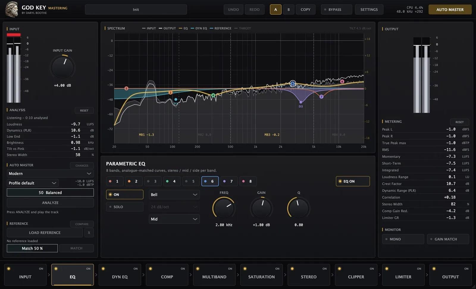Select EQ node 7 on spectrum graph
This screenshot has height=289, width=476.
(x=321, y=96)
